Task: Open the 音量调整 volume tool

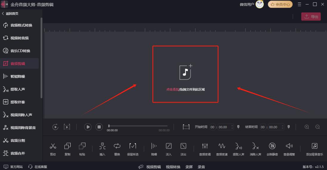Action: pyautogui.click(x=289, y=149)
